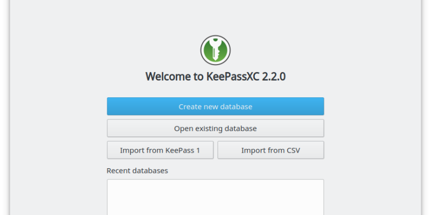Choose the KeePass 1 import option

[x=160, y=150]
